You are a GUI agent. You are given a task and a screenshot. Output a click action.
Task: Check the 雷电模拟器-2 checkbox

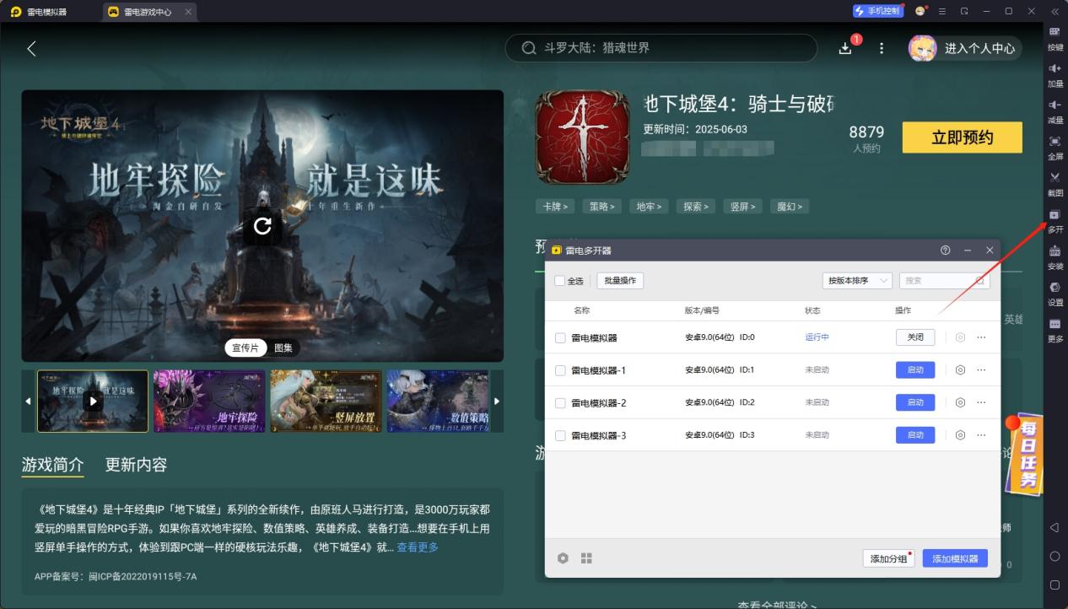tap(560, 403)
